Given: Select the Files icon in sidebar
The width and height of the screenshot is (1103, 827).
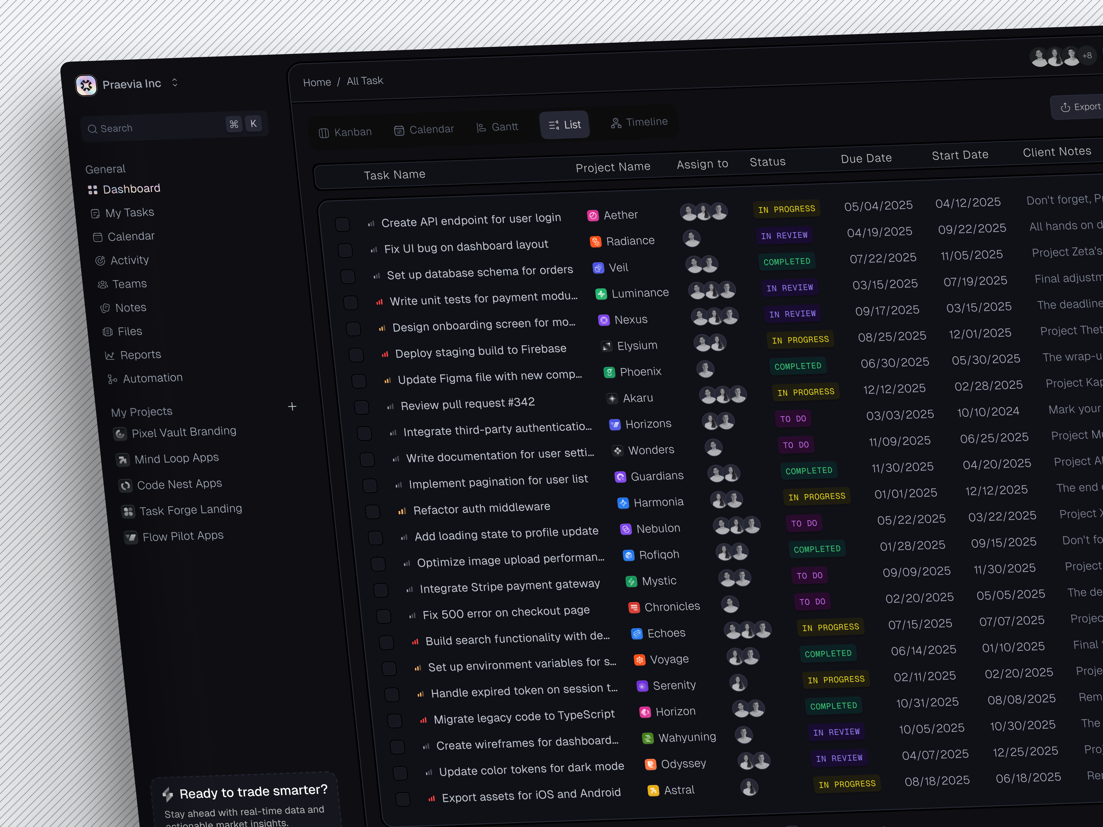Looking at the screenshot, I should [x=108, y=331].
